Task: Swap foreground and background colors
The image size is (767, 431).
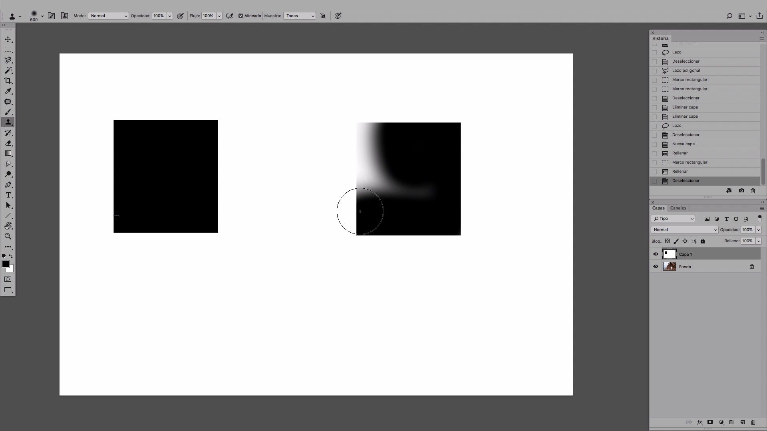Action: coord(11,256)
